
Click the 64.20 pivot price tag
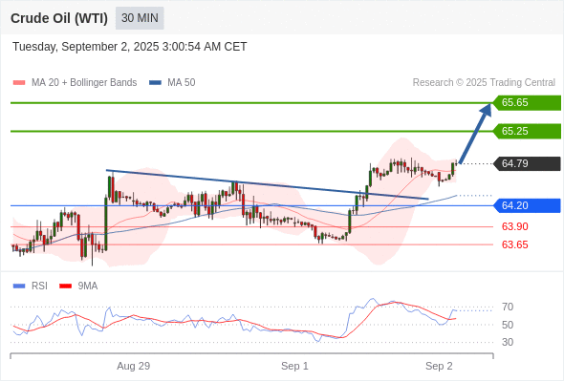tap(527, 205)
